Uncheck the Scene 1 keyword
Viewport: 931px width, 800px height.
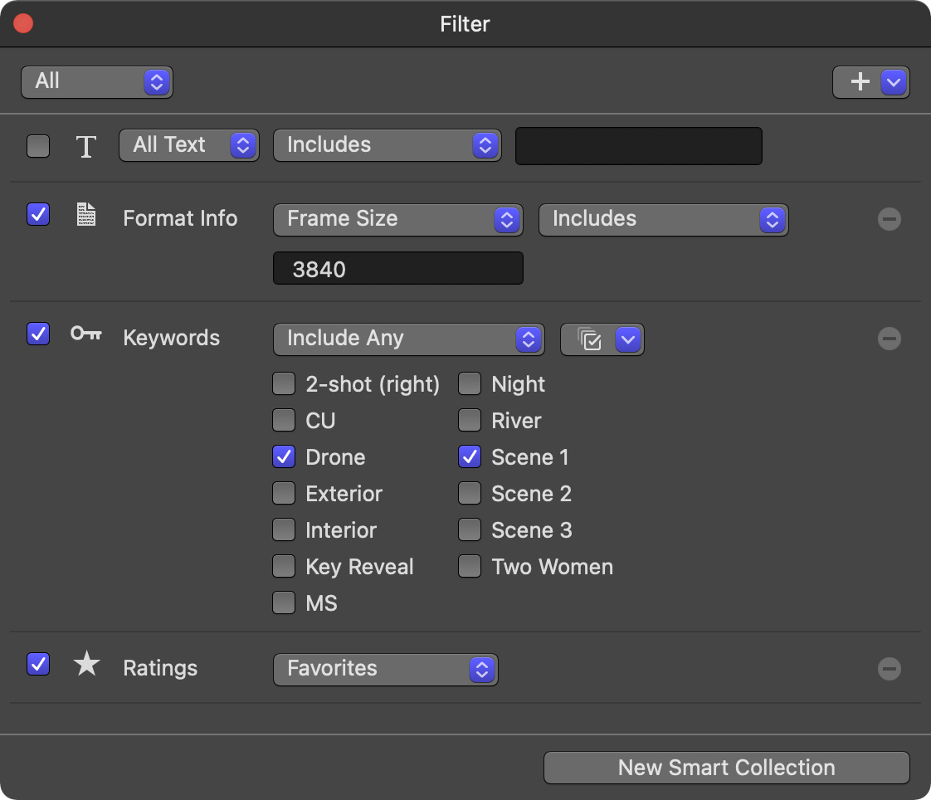(470, 456)
